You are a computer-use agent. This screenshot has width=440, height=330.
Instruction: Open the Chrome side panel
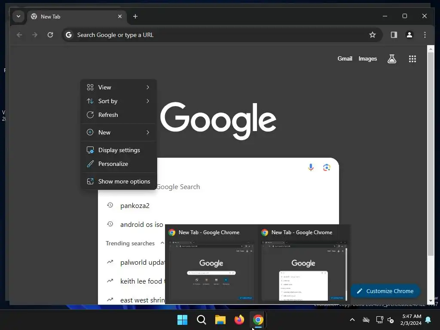[394, 35]
